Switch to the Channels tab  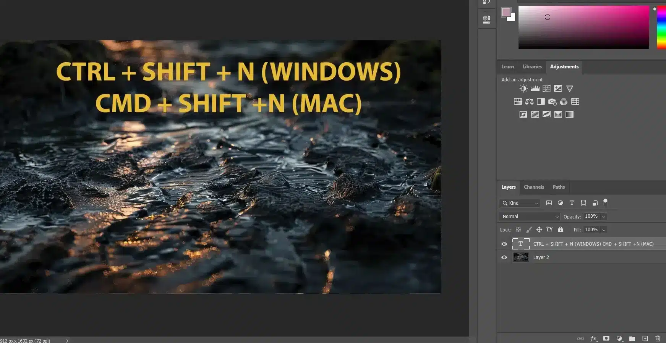tap(534, 187)
